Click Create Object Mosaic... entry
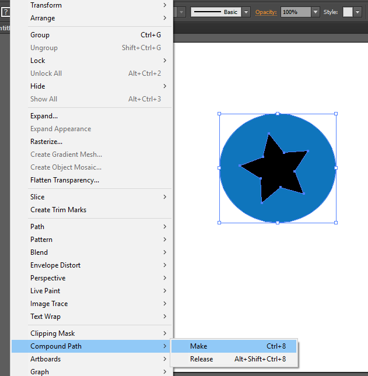 pyautogui.click(x=92, y=167)
